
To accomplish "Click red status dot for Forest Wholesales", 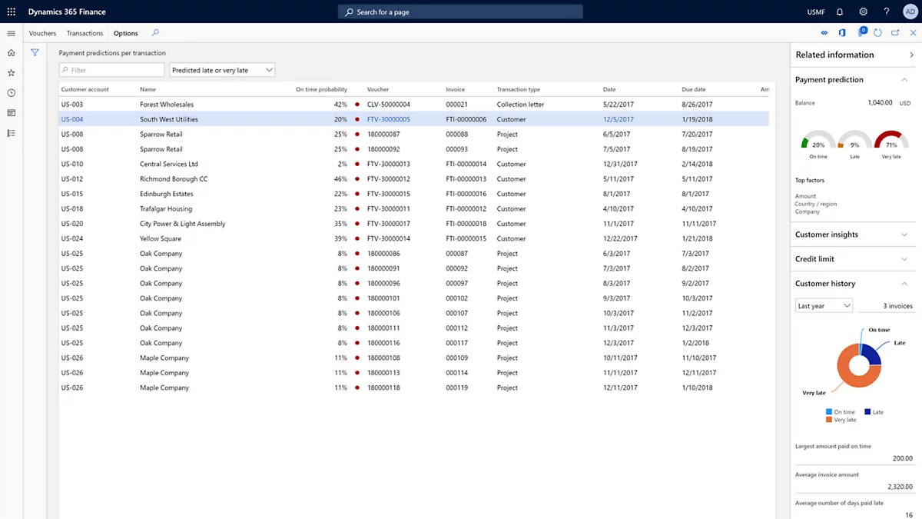I will [357, 105].
